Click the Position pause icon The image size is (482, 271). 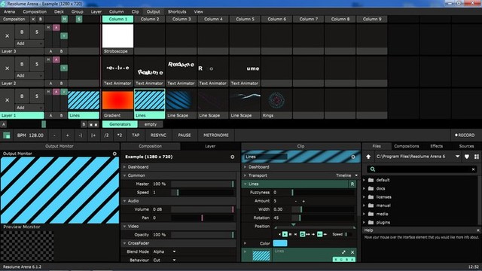pyautogui.click(x=290, y=234)
